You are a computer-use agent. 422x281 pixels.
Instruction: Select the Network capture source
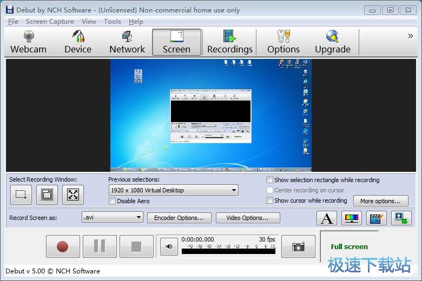click(127, 42)
